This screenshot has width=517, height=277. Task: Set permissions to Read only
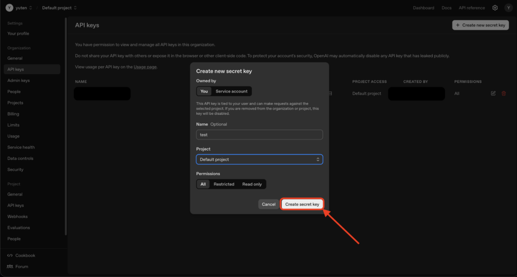click(x=252, y=184)
